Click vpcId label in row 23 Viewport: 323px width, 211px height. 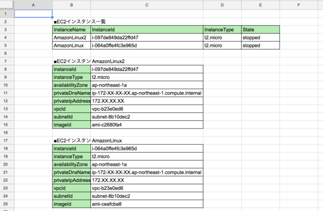tap(72, 188)
